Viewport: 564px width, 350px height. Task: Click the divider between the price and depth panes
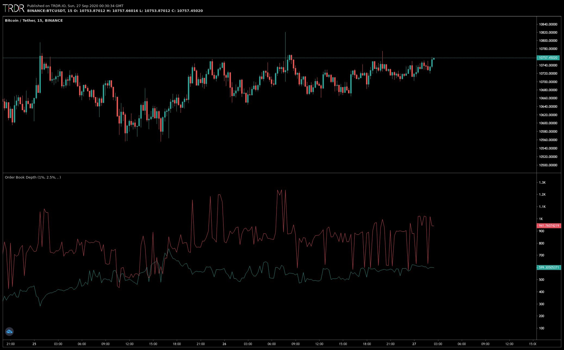pos(269,173)
